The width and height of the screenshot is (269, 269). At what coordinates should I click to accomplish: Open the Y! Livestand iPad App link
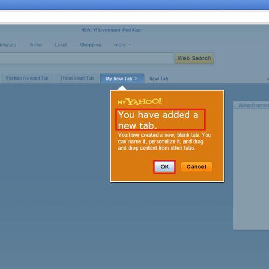pyautogui.click(x=111, y=30)
